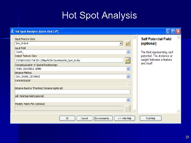Open the Input Field dropdown showing Count_
191x143 pixels.
tap(128, 52)
